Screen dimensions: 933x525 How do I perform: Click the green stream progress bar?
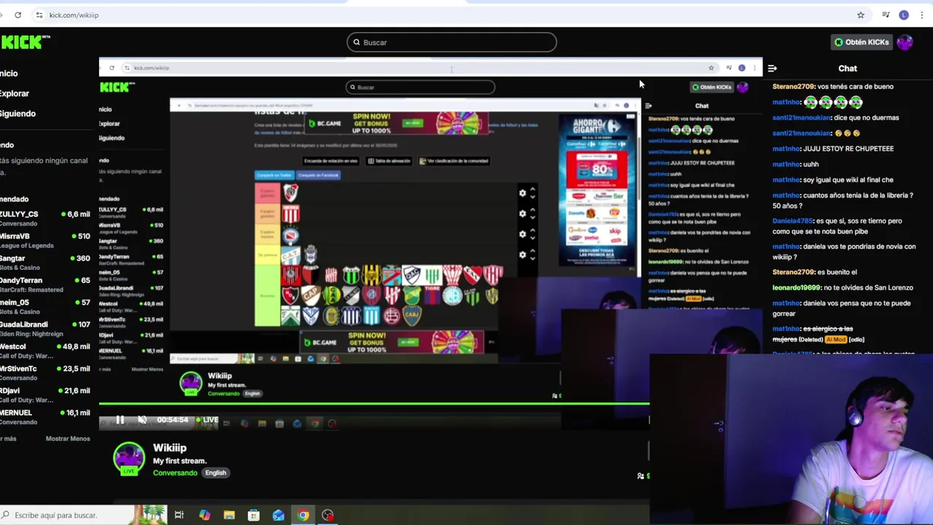pos(374,403)
